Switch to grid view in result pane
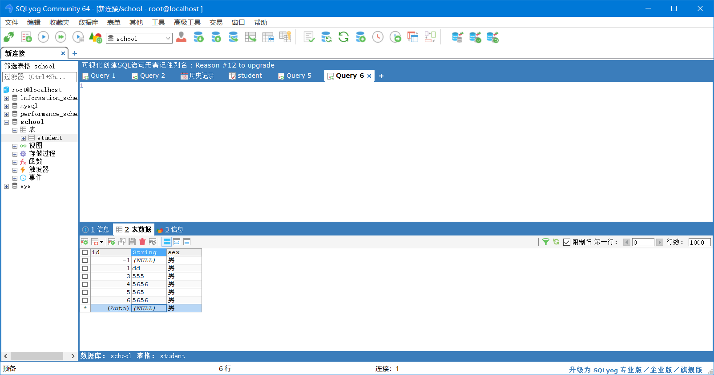This screenshot has height=375, width=714. point(167,242)
